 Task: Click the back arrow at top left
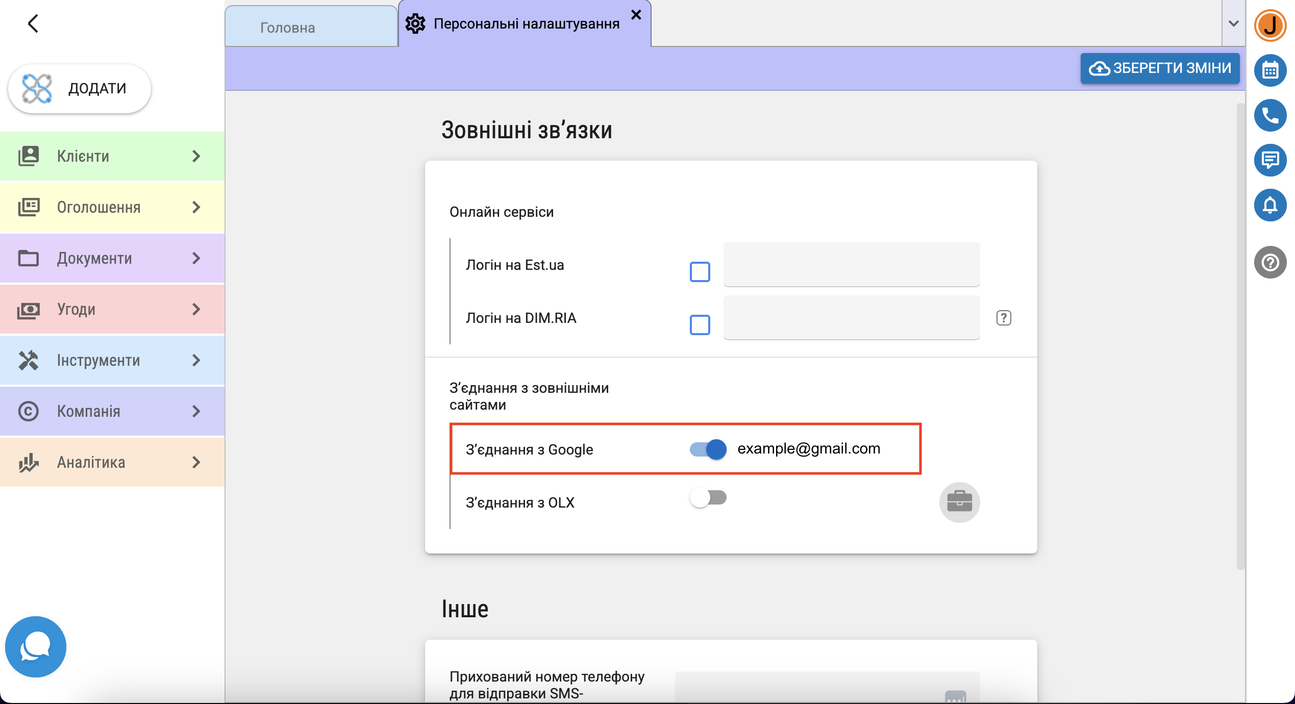[x=33, y=23]
